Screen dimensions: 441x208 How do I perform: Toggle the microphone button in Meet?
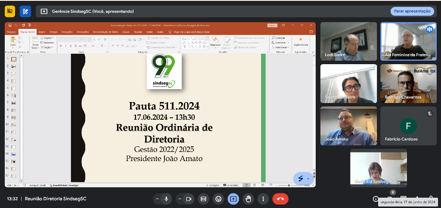pyautogui.click(x=166, y=199)
